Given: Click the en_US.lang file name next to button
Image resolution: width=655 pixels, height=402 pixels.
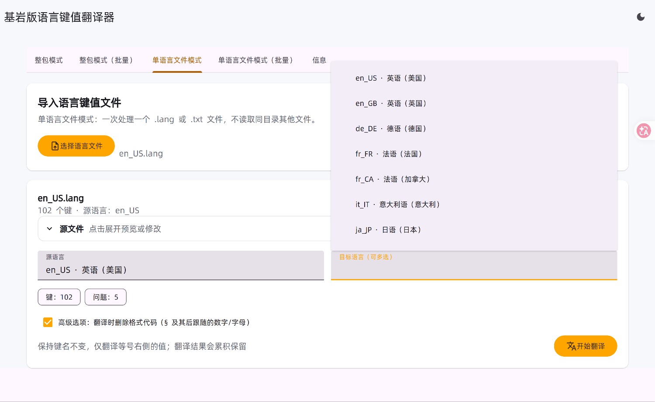Looking at the screenshot, I should tap(141, 153).
